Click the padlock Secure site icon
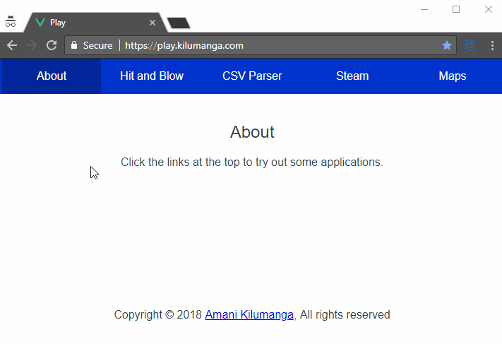This screenshot has width=502, height=344. (74, 45)
